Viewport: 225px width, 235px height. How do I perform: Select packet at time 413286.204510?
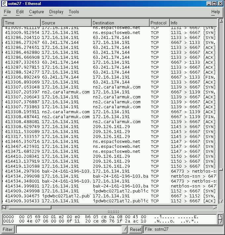tap(110, 38)
